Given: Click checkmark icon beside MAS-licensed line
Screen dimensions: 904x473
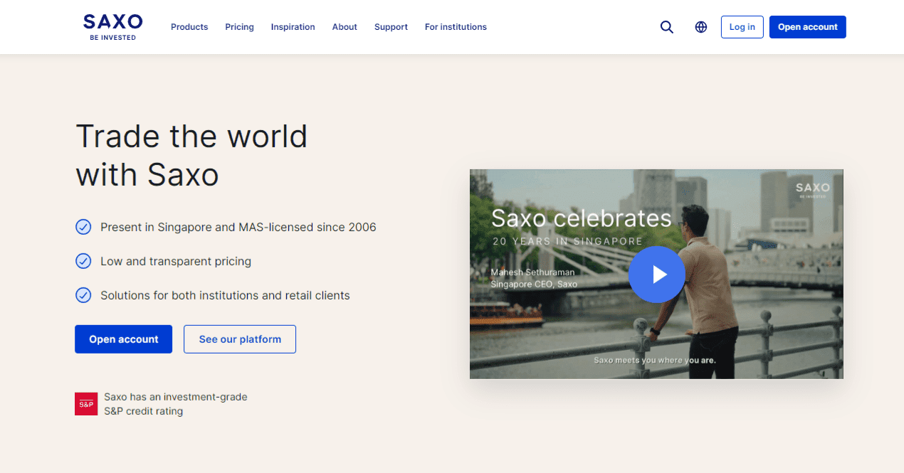Looking at the screenshot, I should coord(83,228).
